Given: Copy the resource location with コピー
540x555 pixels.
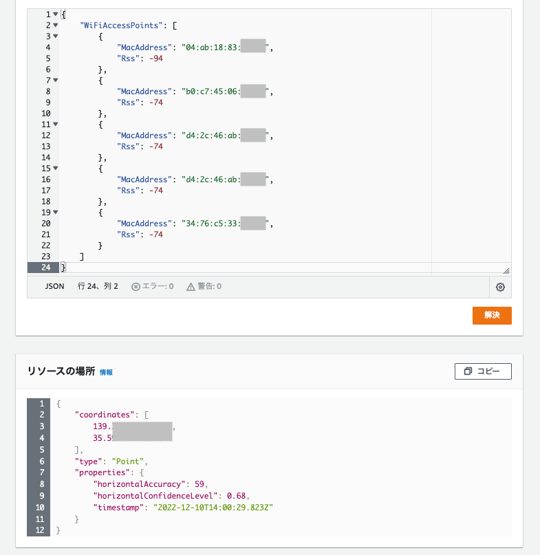Looking at the screenshot, I should (482, 371).
